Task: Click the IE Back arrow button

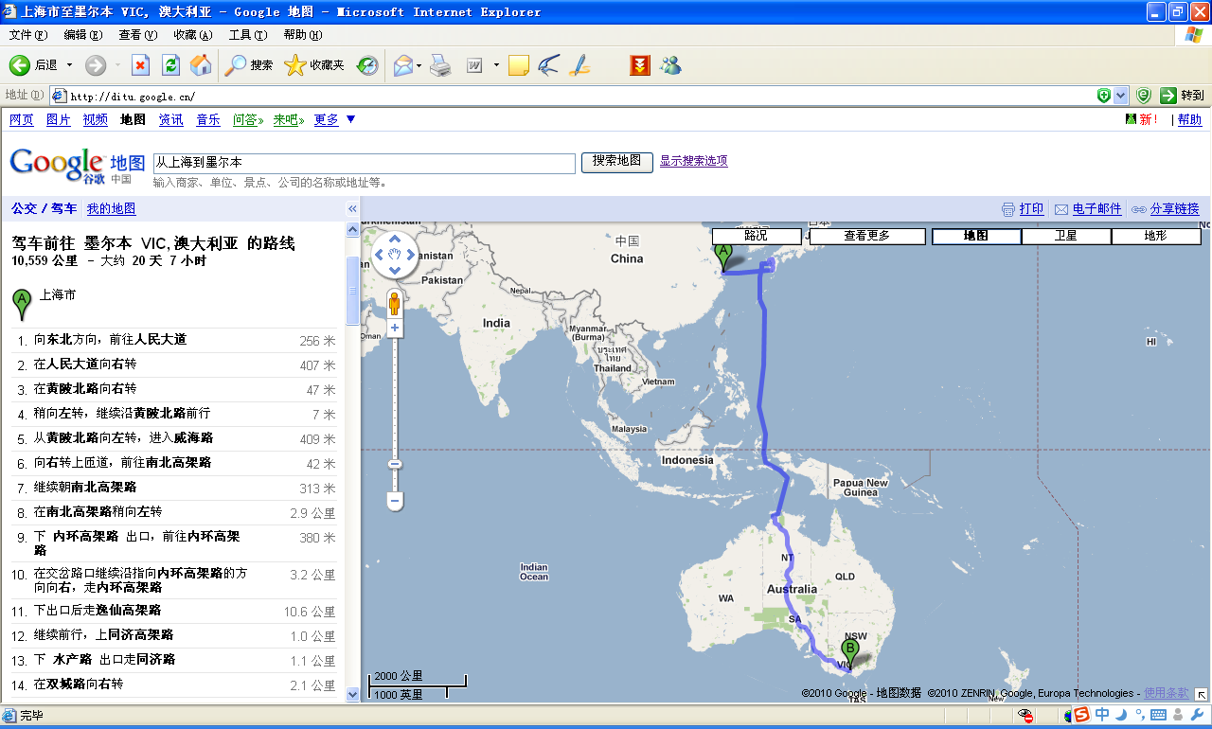Action: pyautogui.click(x=20, y=65)
